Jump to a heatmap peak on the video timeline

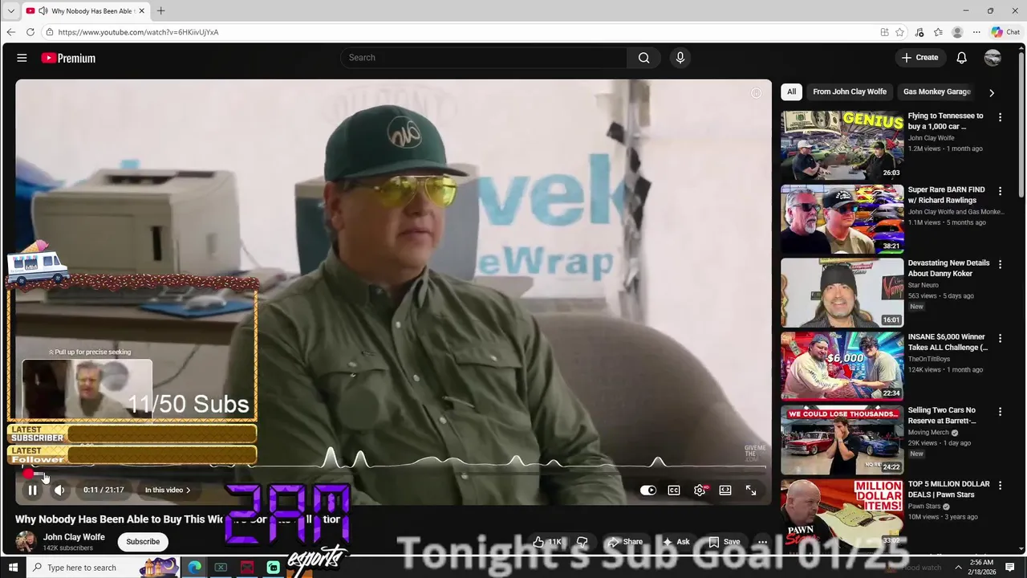pos(330,458)
